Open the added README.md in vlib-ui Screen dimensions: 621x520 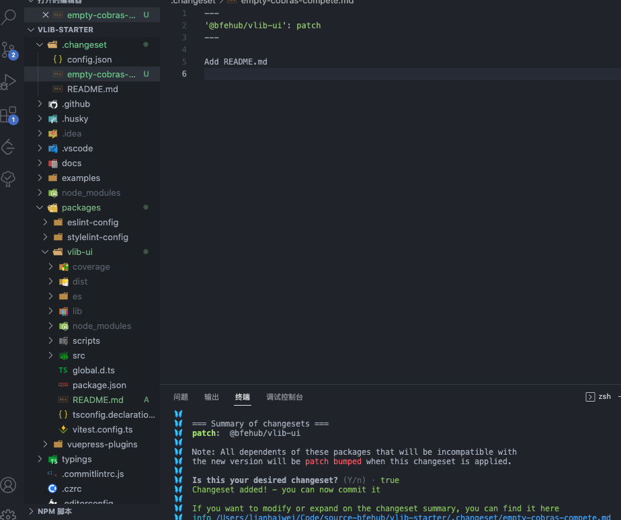point(92,400)
